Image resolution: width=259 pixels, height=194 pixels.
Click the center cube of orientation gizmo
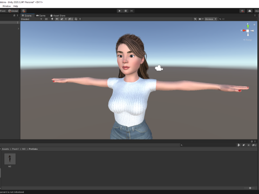[x=248, y=31]
